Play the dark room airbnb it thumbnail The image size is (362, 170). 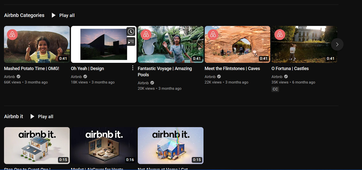(x=103, y=146)
